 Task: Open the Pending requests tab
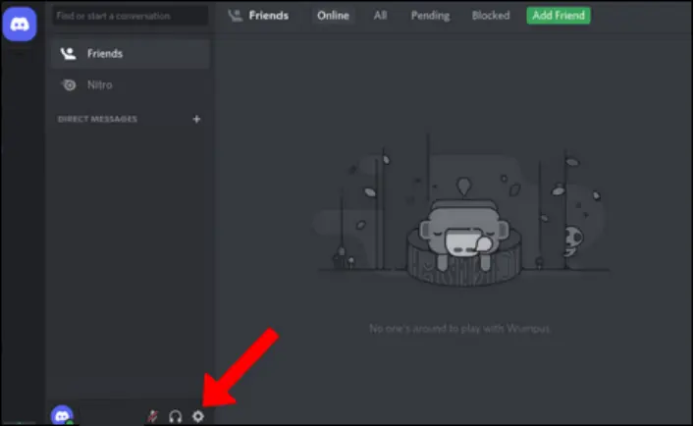pos(430,16)
